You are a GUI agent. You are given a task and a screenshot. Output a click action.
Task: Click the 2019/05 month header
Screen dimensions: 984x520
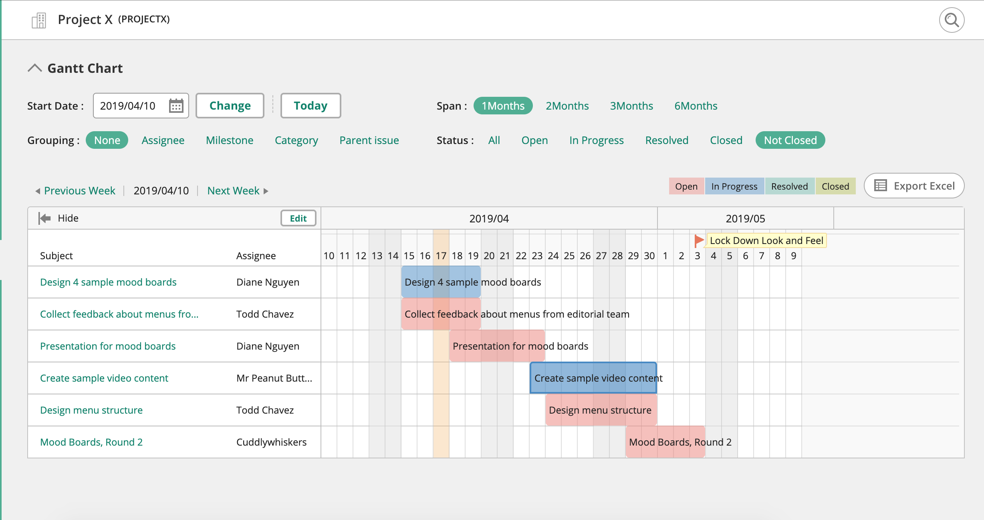coord(744,218)
